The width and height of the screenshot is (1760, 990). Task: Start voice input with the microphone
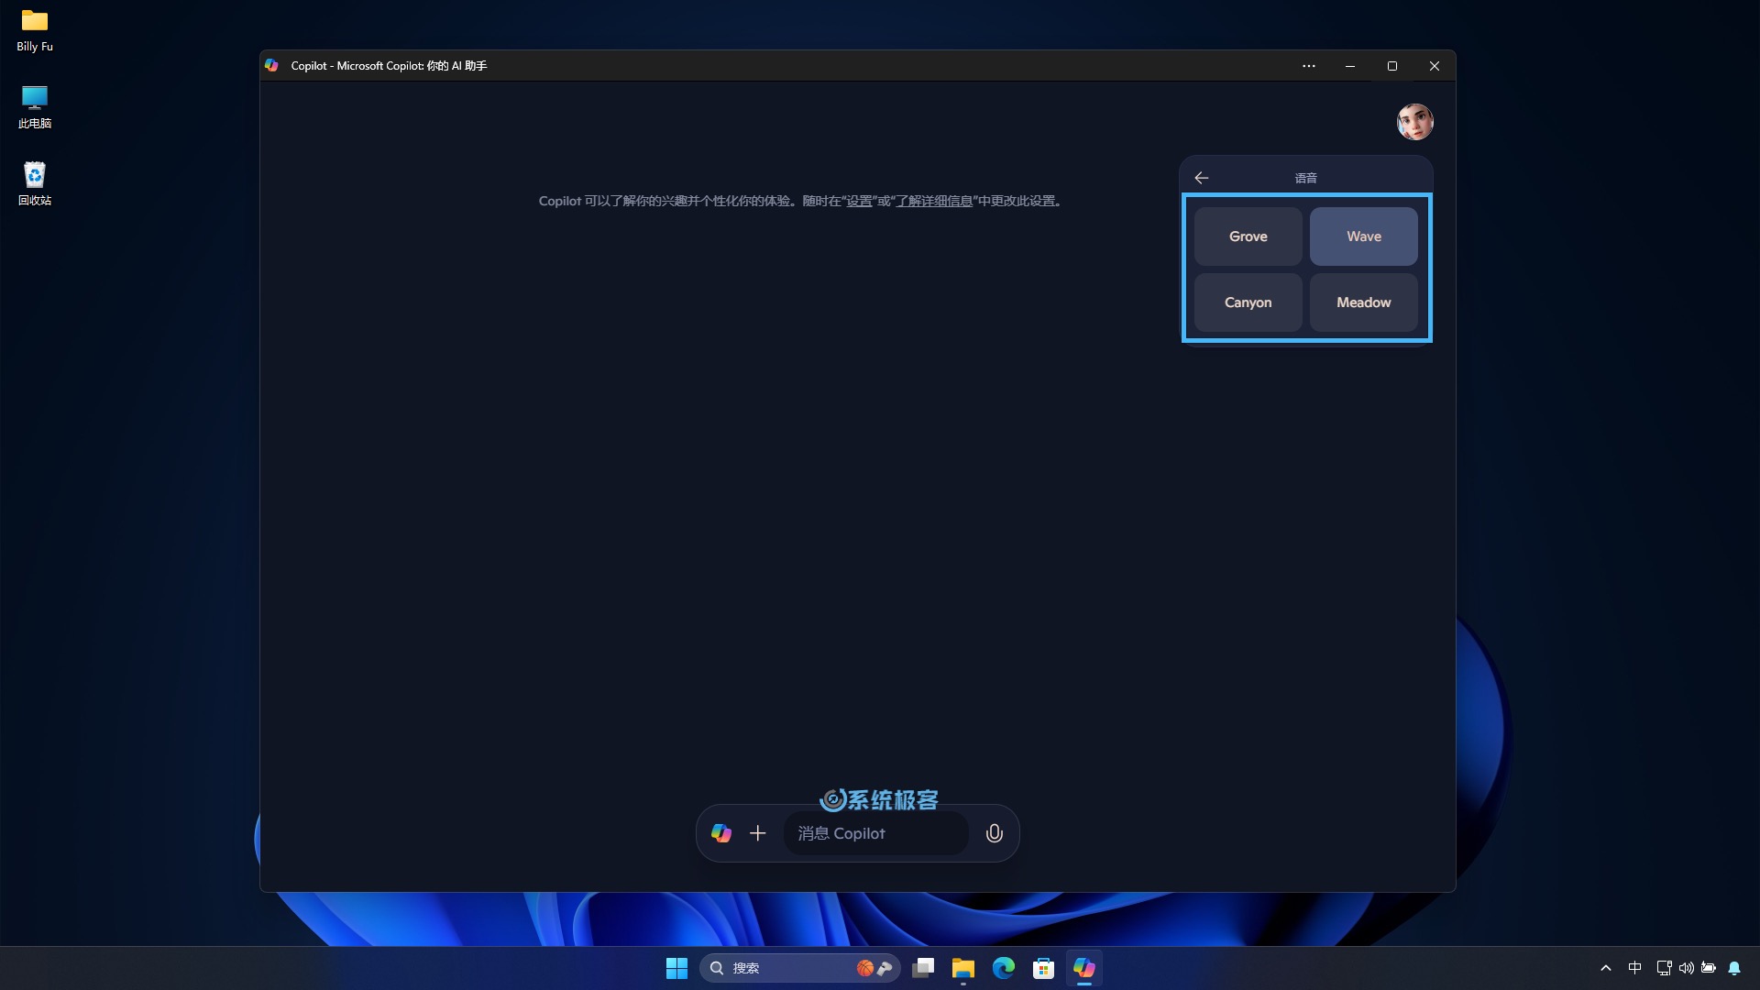pos(994,833)
